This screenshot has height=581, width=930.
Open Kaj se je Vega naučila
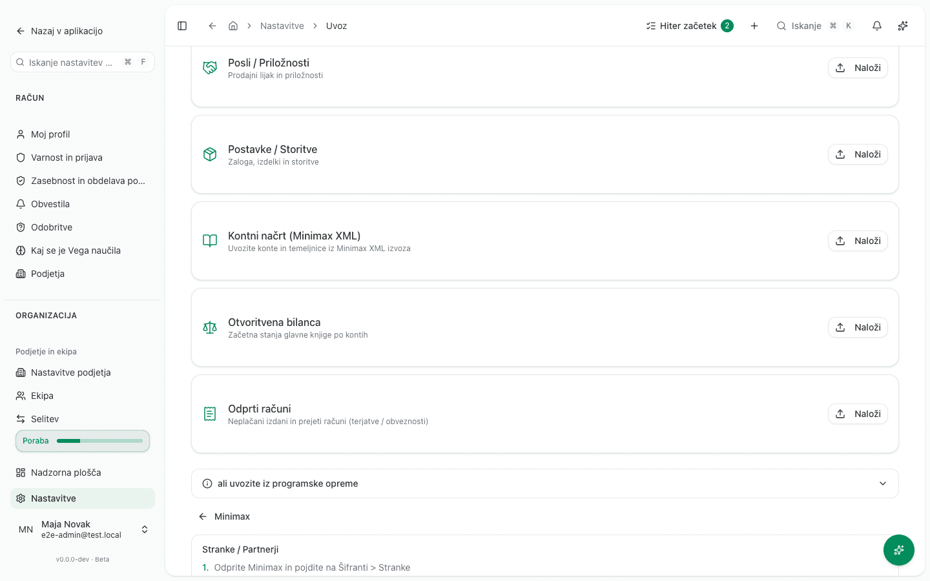click(x=83, y=250)
